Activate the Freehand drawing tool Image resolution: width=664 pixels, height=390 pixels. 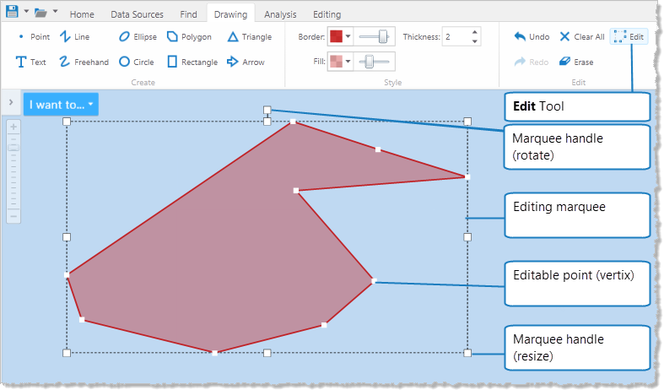point(84,62)
